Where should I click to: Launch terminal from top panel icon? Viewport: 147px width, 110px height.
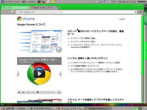[39, 2]
